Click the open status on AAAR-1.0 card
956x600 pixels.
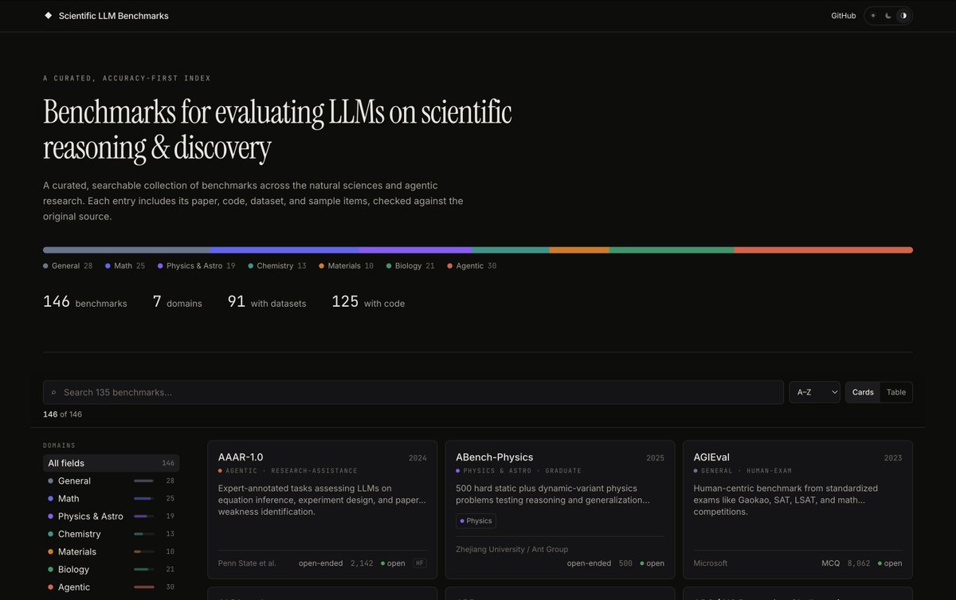(393, 563)
